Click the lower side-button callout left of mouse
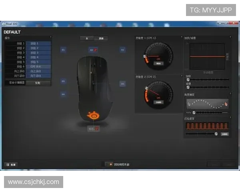 tap(63, 94)
